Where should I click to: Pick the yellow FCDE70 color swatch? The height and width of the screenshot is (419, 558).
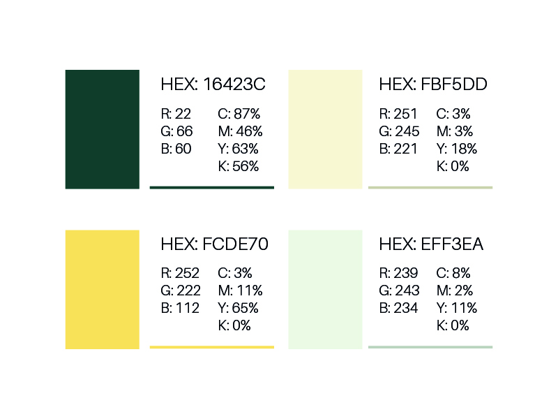[102, 290]
